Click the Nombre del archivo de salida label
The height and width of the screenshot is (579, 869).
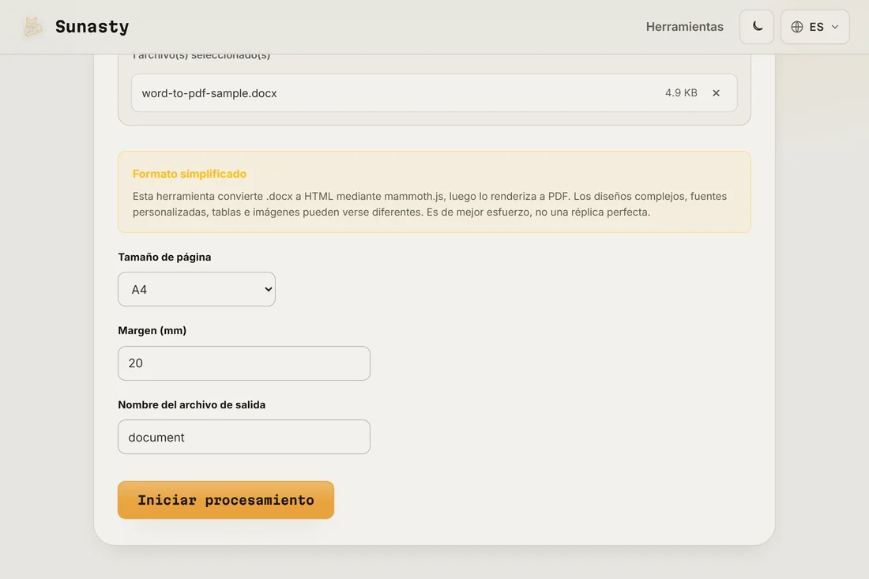pyautogui.click(x=192, y=404)
